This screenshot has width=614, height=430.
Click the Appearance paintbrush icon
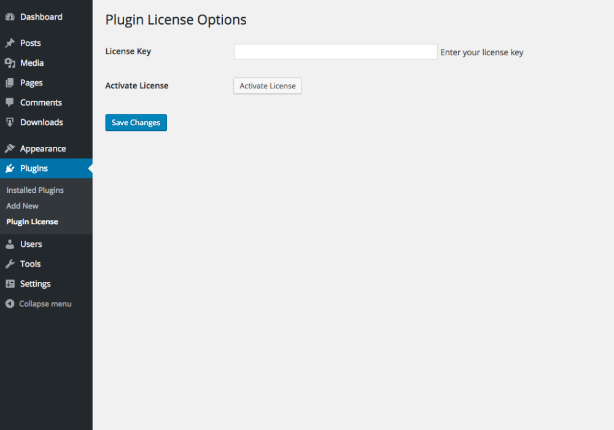(x=10, y=149)
